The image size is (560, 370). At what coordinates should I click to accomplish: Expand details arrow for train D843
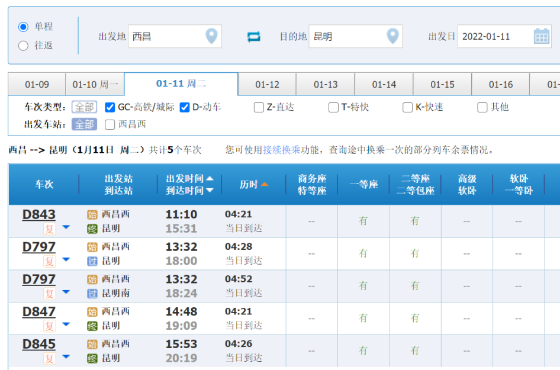[x=66, y=227]
